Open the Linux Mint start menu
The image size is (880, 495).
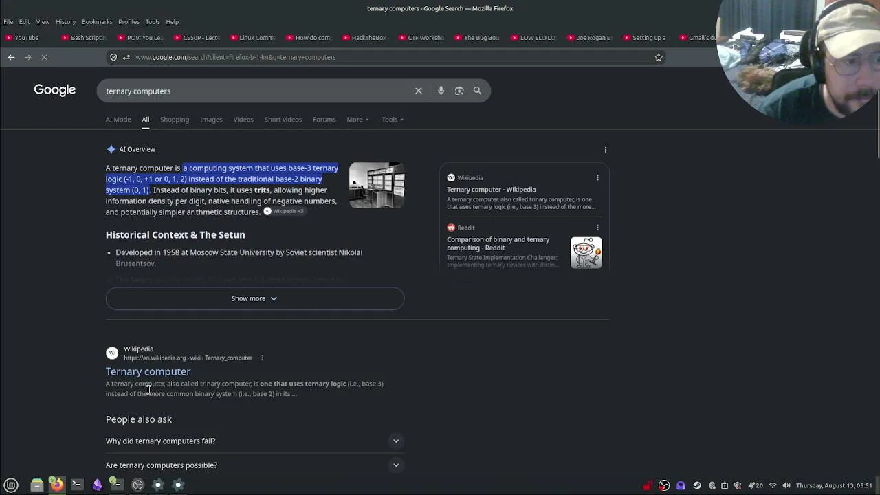(11, 485)
